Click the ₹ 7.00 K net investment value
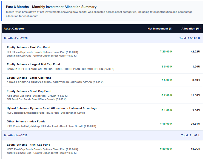 [167, 95]
